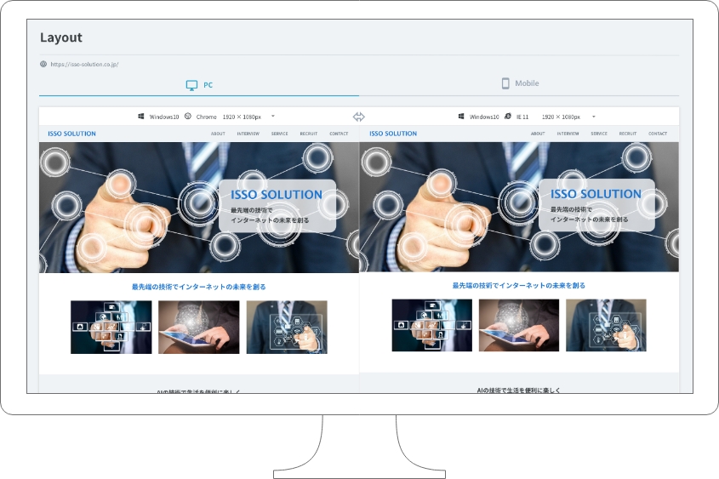The width and height of the screenshot is (719, 479).
Task: Click the Windows logo in IE 11 pane header
Action: point(461,117)
